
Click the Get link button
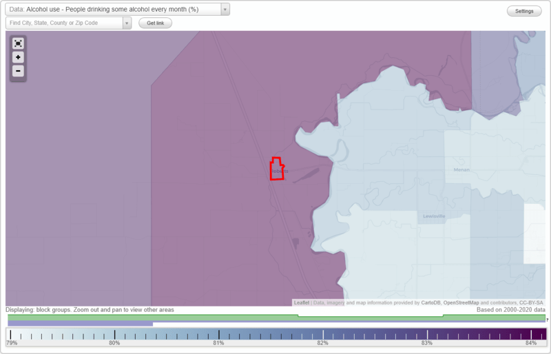[x=156, y=23]
